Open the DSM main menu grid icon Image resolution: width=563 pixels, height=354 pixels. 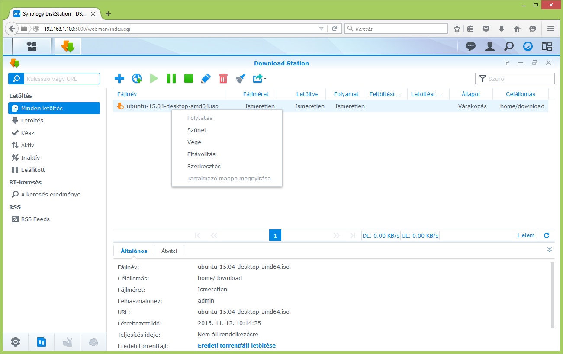(31, 46)
